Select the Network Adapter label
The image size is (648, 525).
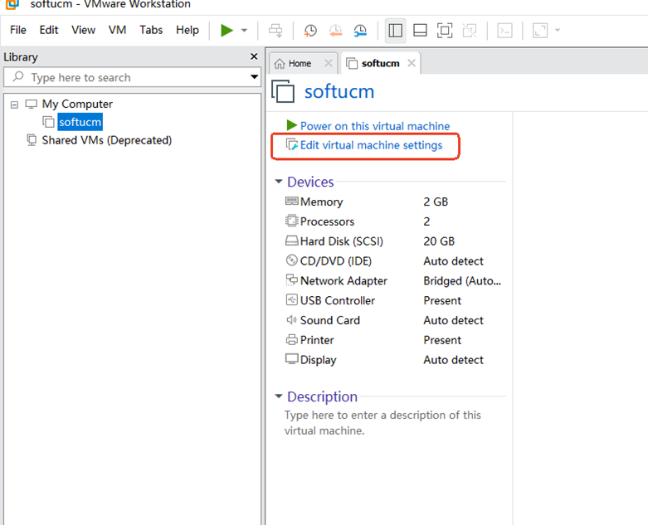click(x=343, y=281)
